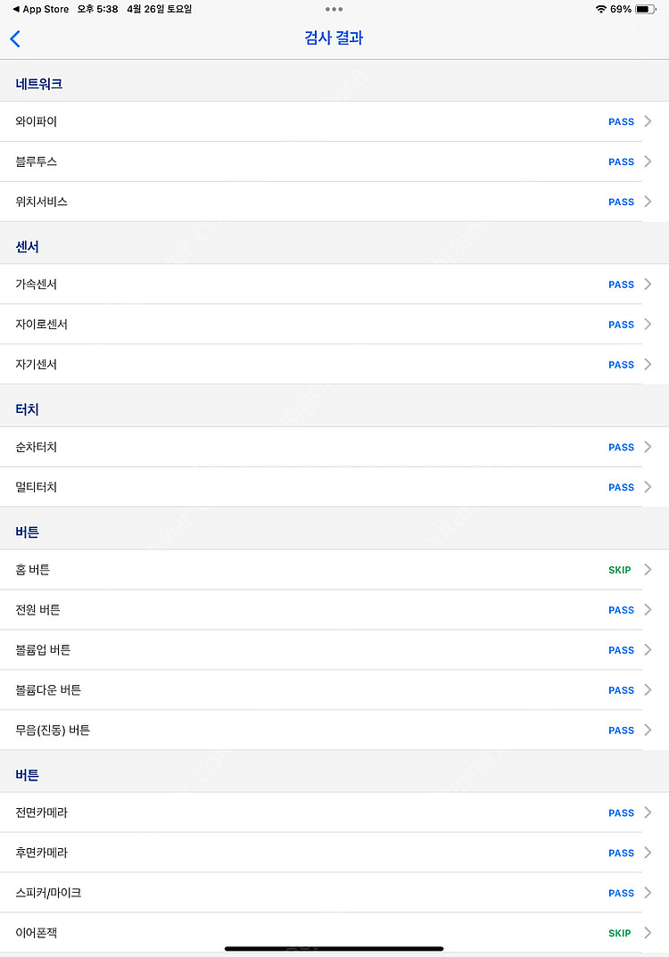Select the 블루투스 label

(x=36, y=161)
